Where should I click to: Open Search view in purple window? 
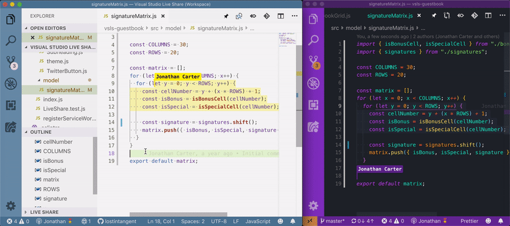[313, 40]
